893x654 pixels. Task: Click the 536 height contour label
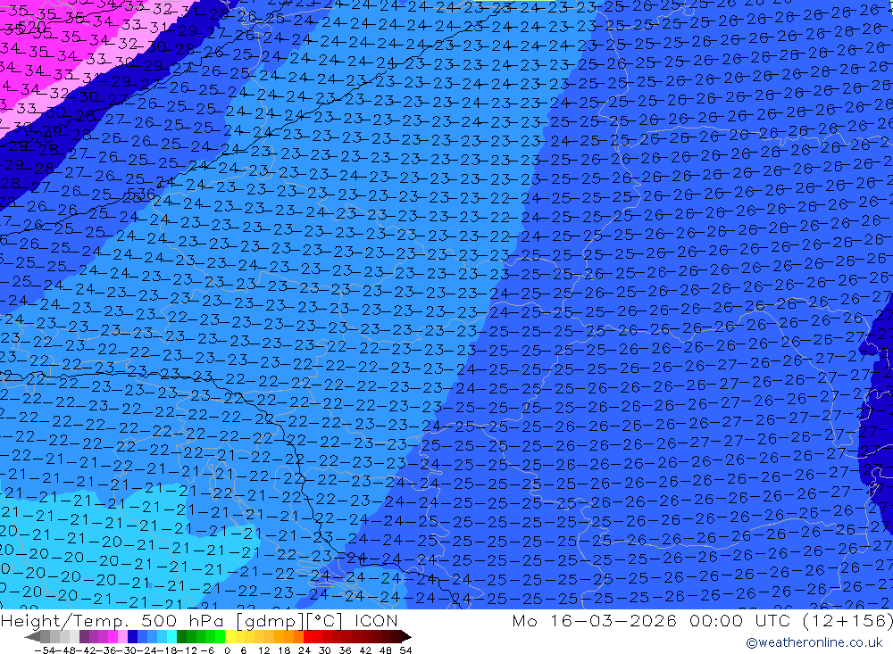tap(141, 195)
